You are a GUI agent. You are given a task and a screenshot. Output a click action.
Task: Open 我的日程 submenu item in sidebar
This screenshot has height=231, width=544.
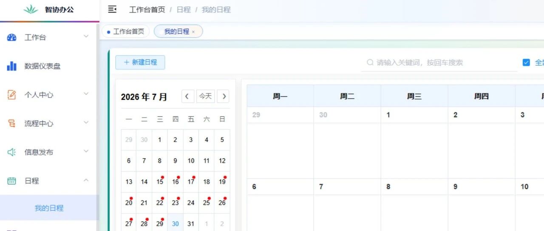click(x=48, y=208)
